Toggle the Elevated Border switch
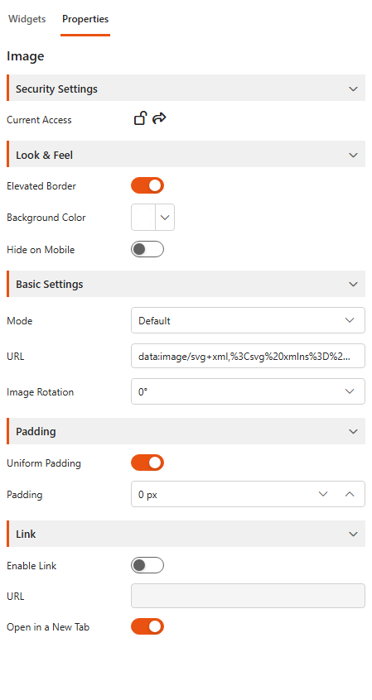372x700 pixels. click(x=147, y=185)
